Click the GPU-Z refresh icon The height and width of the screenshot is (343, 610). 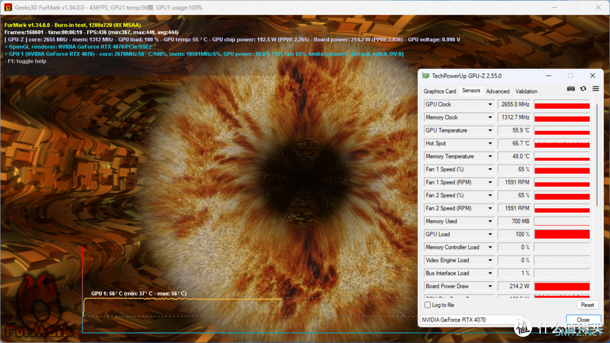583,89
